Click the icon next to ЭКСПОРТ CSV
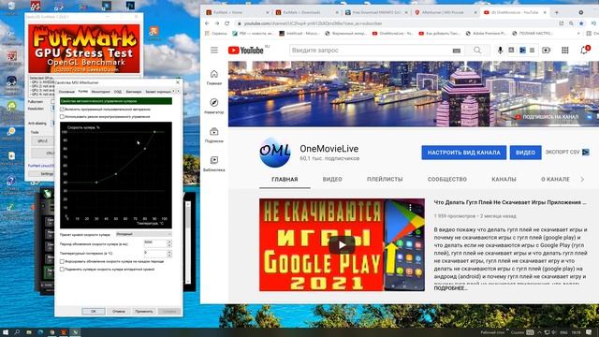This screenshot has height=337, width=599. point(586,152)
